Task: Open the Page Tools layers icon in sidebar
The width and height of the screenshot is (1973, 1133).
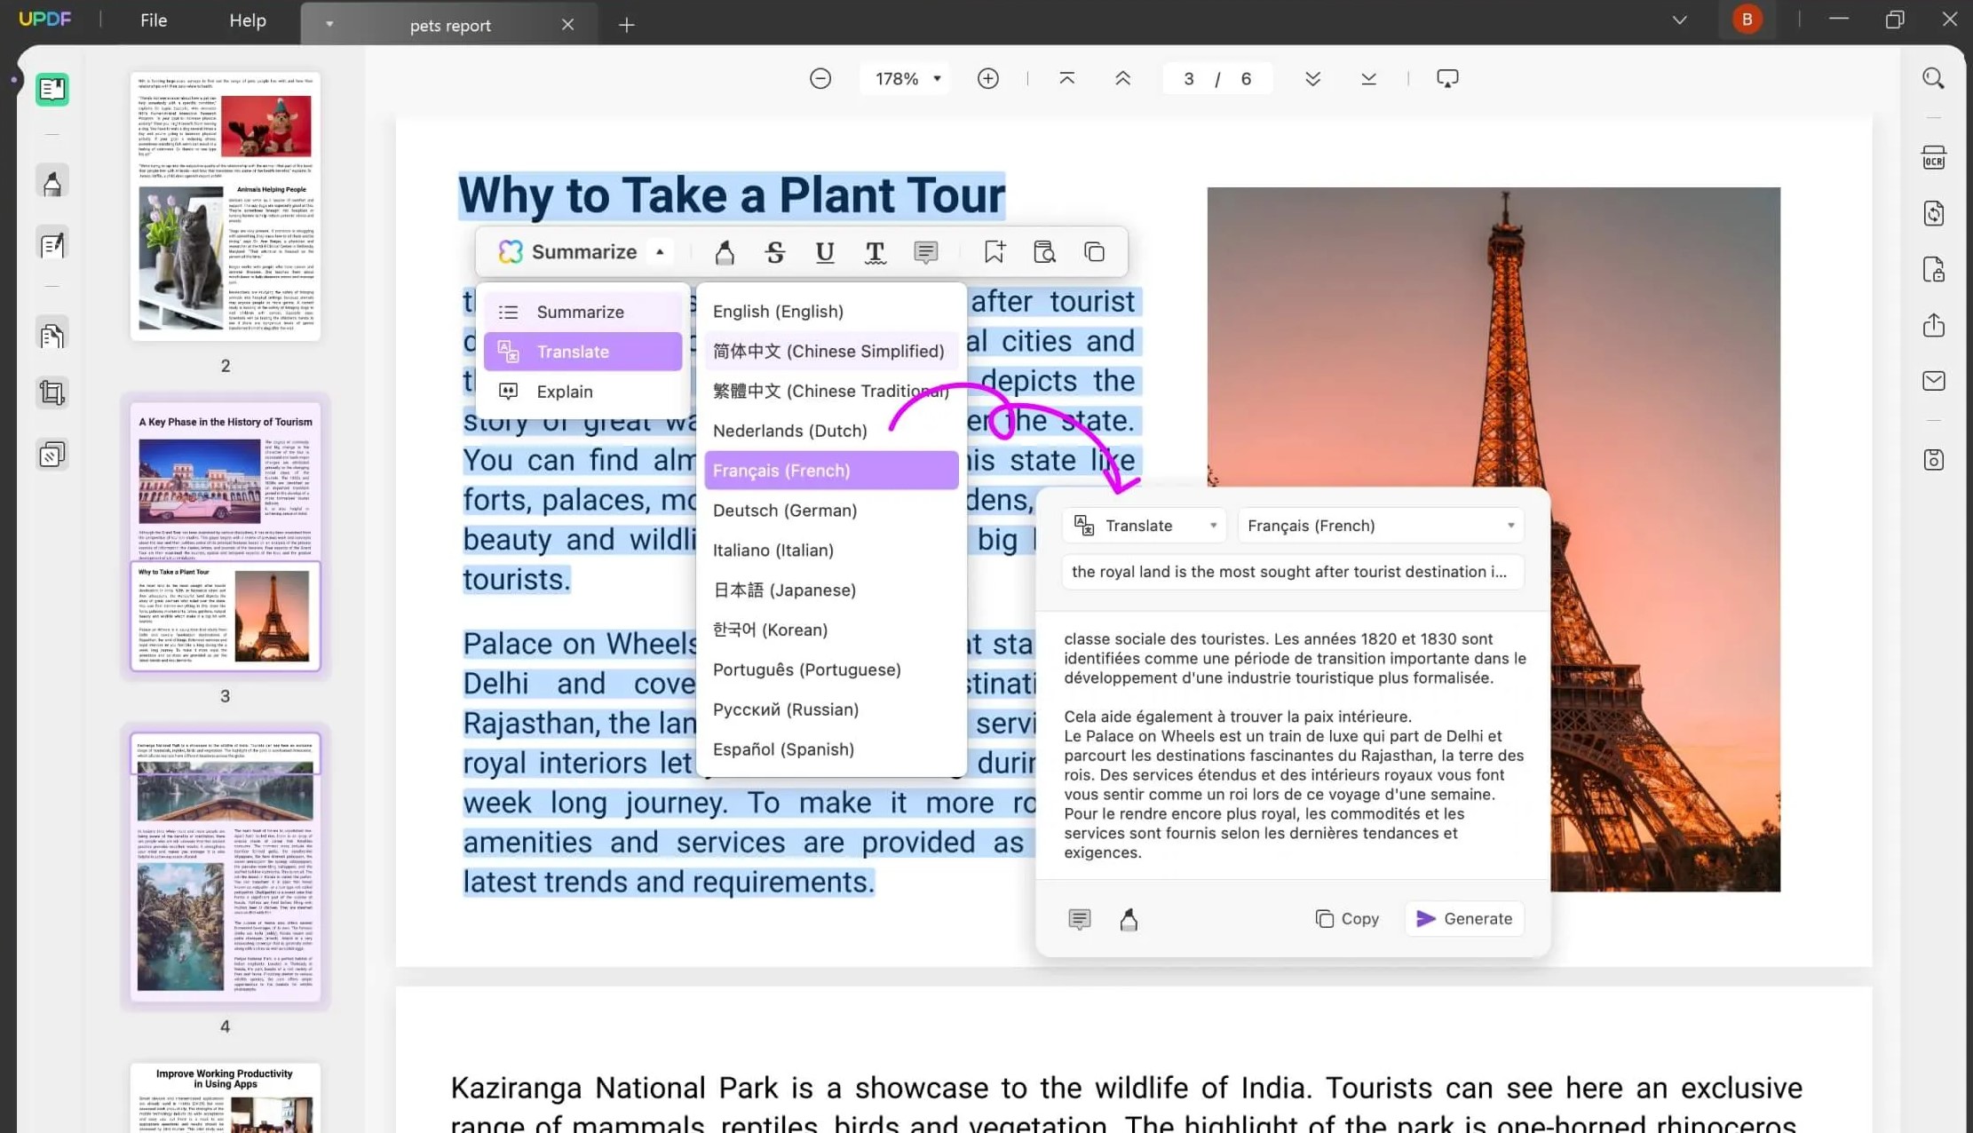Action: [52, 455]
